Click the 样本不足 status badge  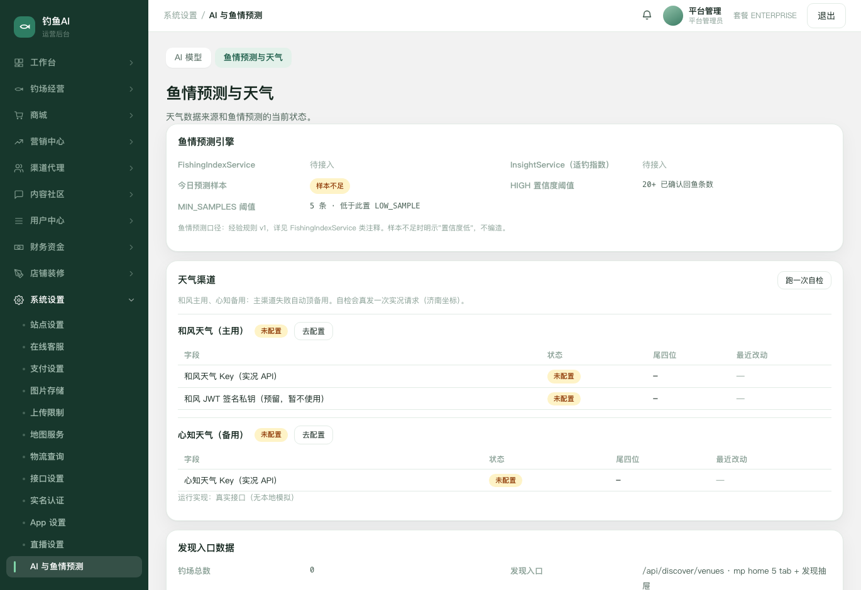[330, 186]
